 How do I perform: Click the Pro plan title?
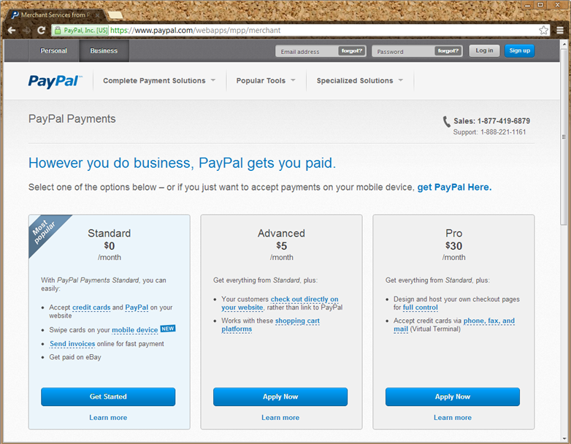tap(453, 233)
